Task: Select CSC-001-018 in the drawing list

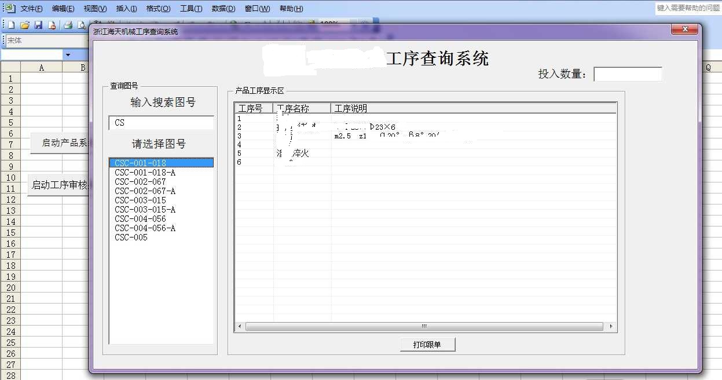Action: tap(161, 163)
